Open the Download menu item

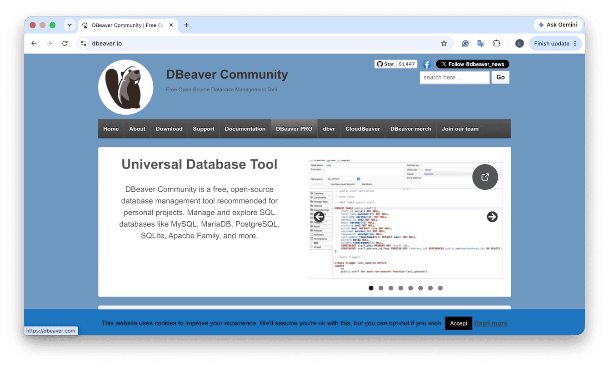(x=169, y=129)
